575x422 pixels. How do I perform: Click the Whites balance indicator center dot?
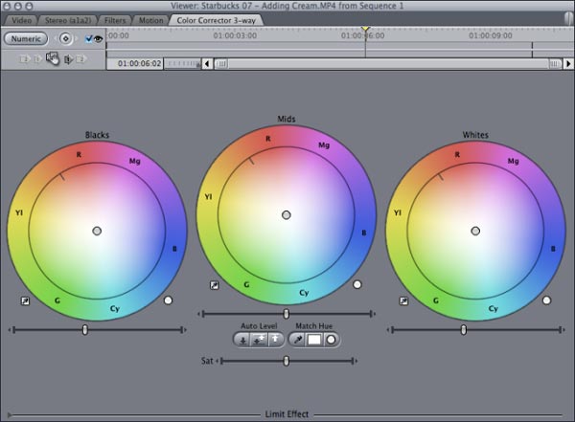475,231
